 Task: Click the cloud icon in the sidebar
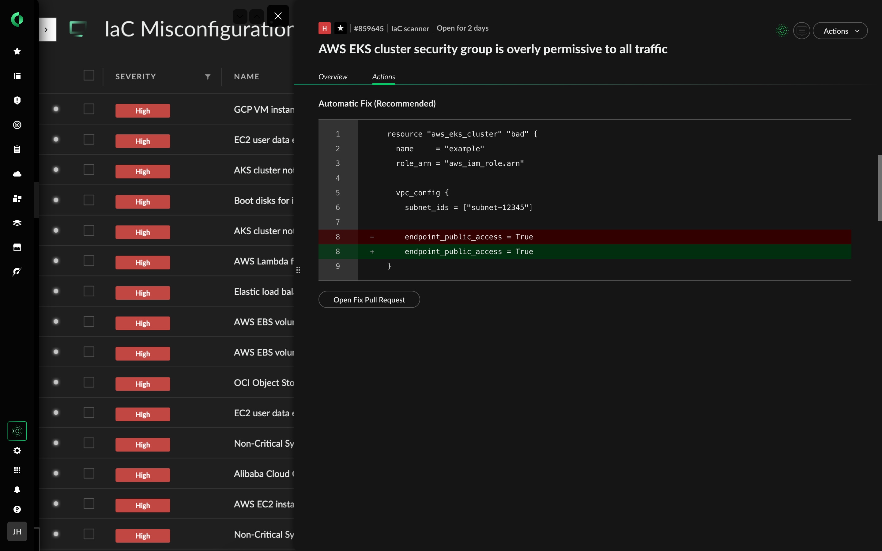(17, 174)
